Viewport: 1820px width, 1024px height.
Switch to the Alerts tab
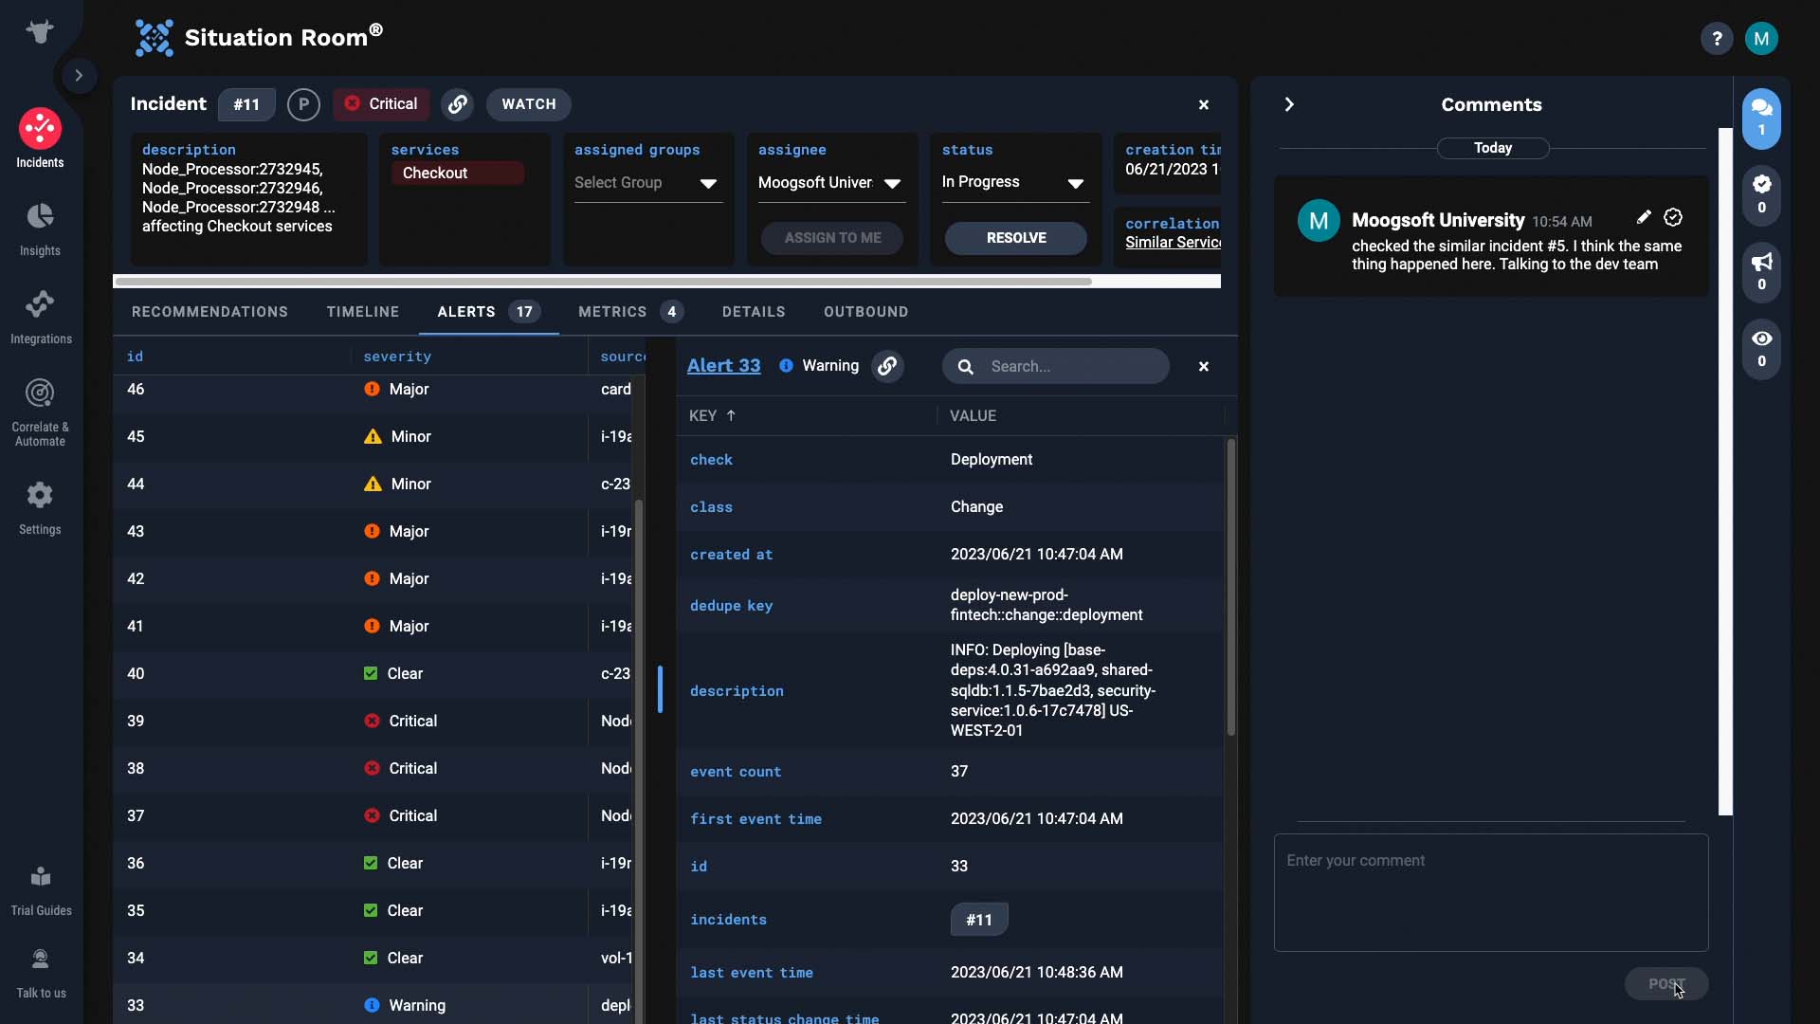coord(488,312)
